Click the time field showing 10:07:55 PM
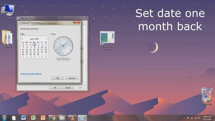 pos(62,59)
